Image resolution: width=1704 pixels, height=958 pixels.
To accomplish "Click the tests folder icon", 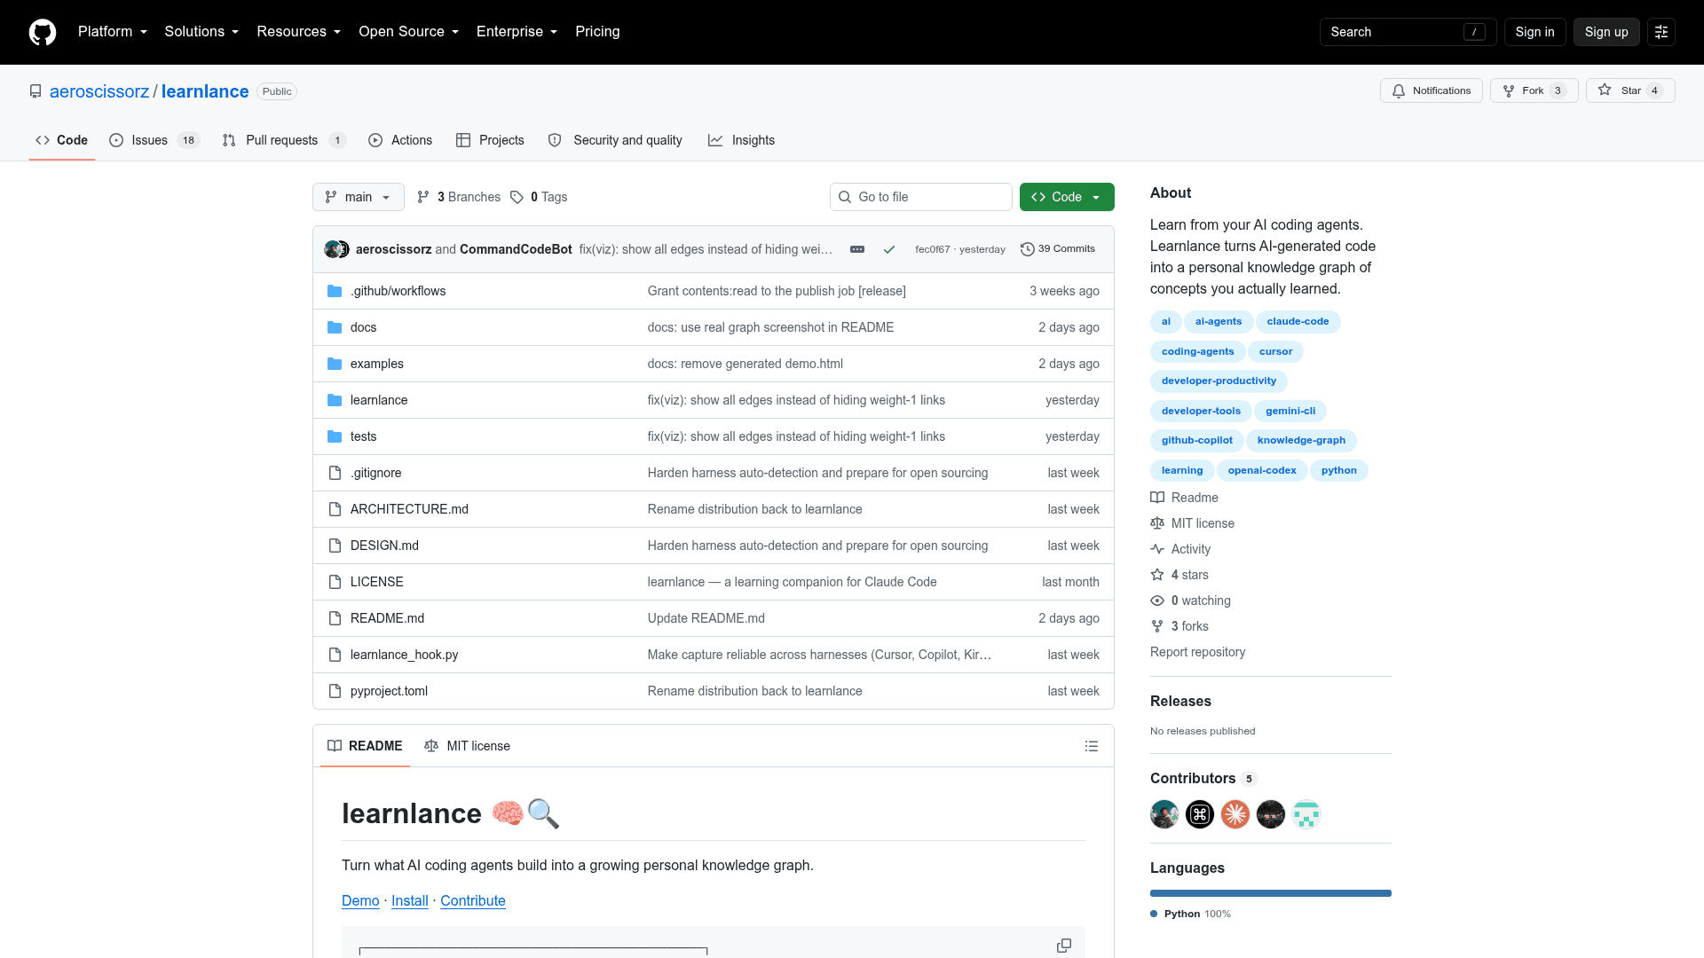I will [335, 436].
